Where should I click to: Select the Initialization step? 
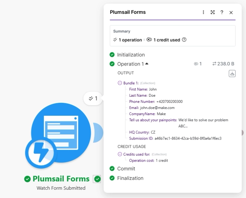click(x=131, y=55)
